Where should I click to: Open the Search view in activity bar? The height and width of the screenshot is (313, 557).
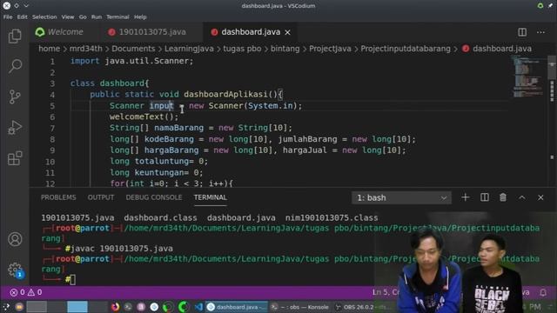[x=15, y=66]
